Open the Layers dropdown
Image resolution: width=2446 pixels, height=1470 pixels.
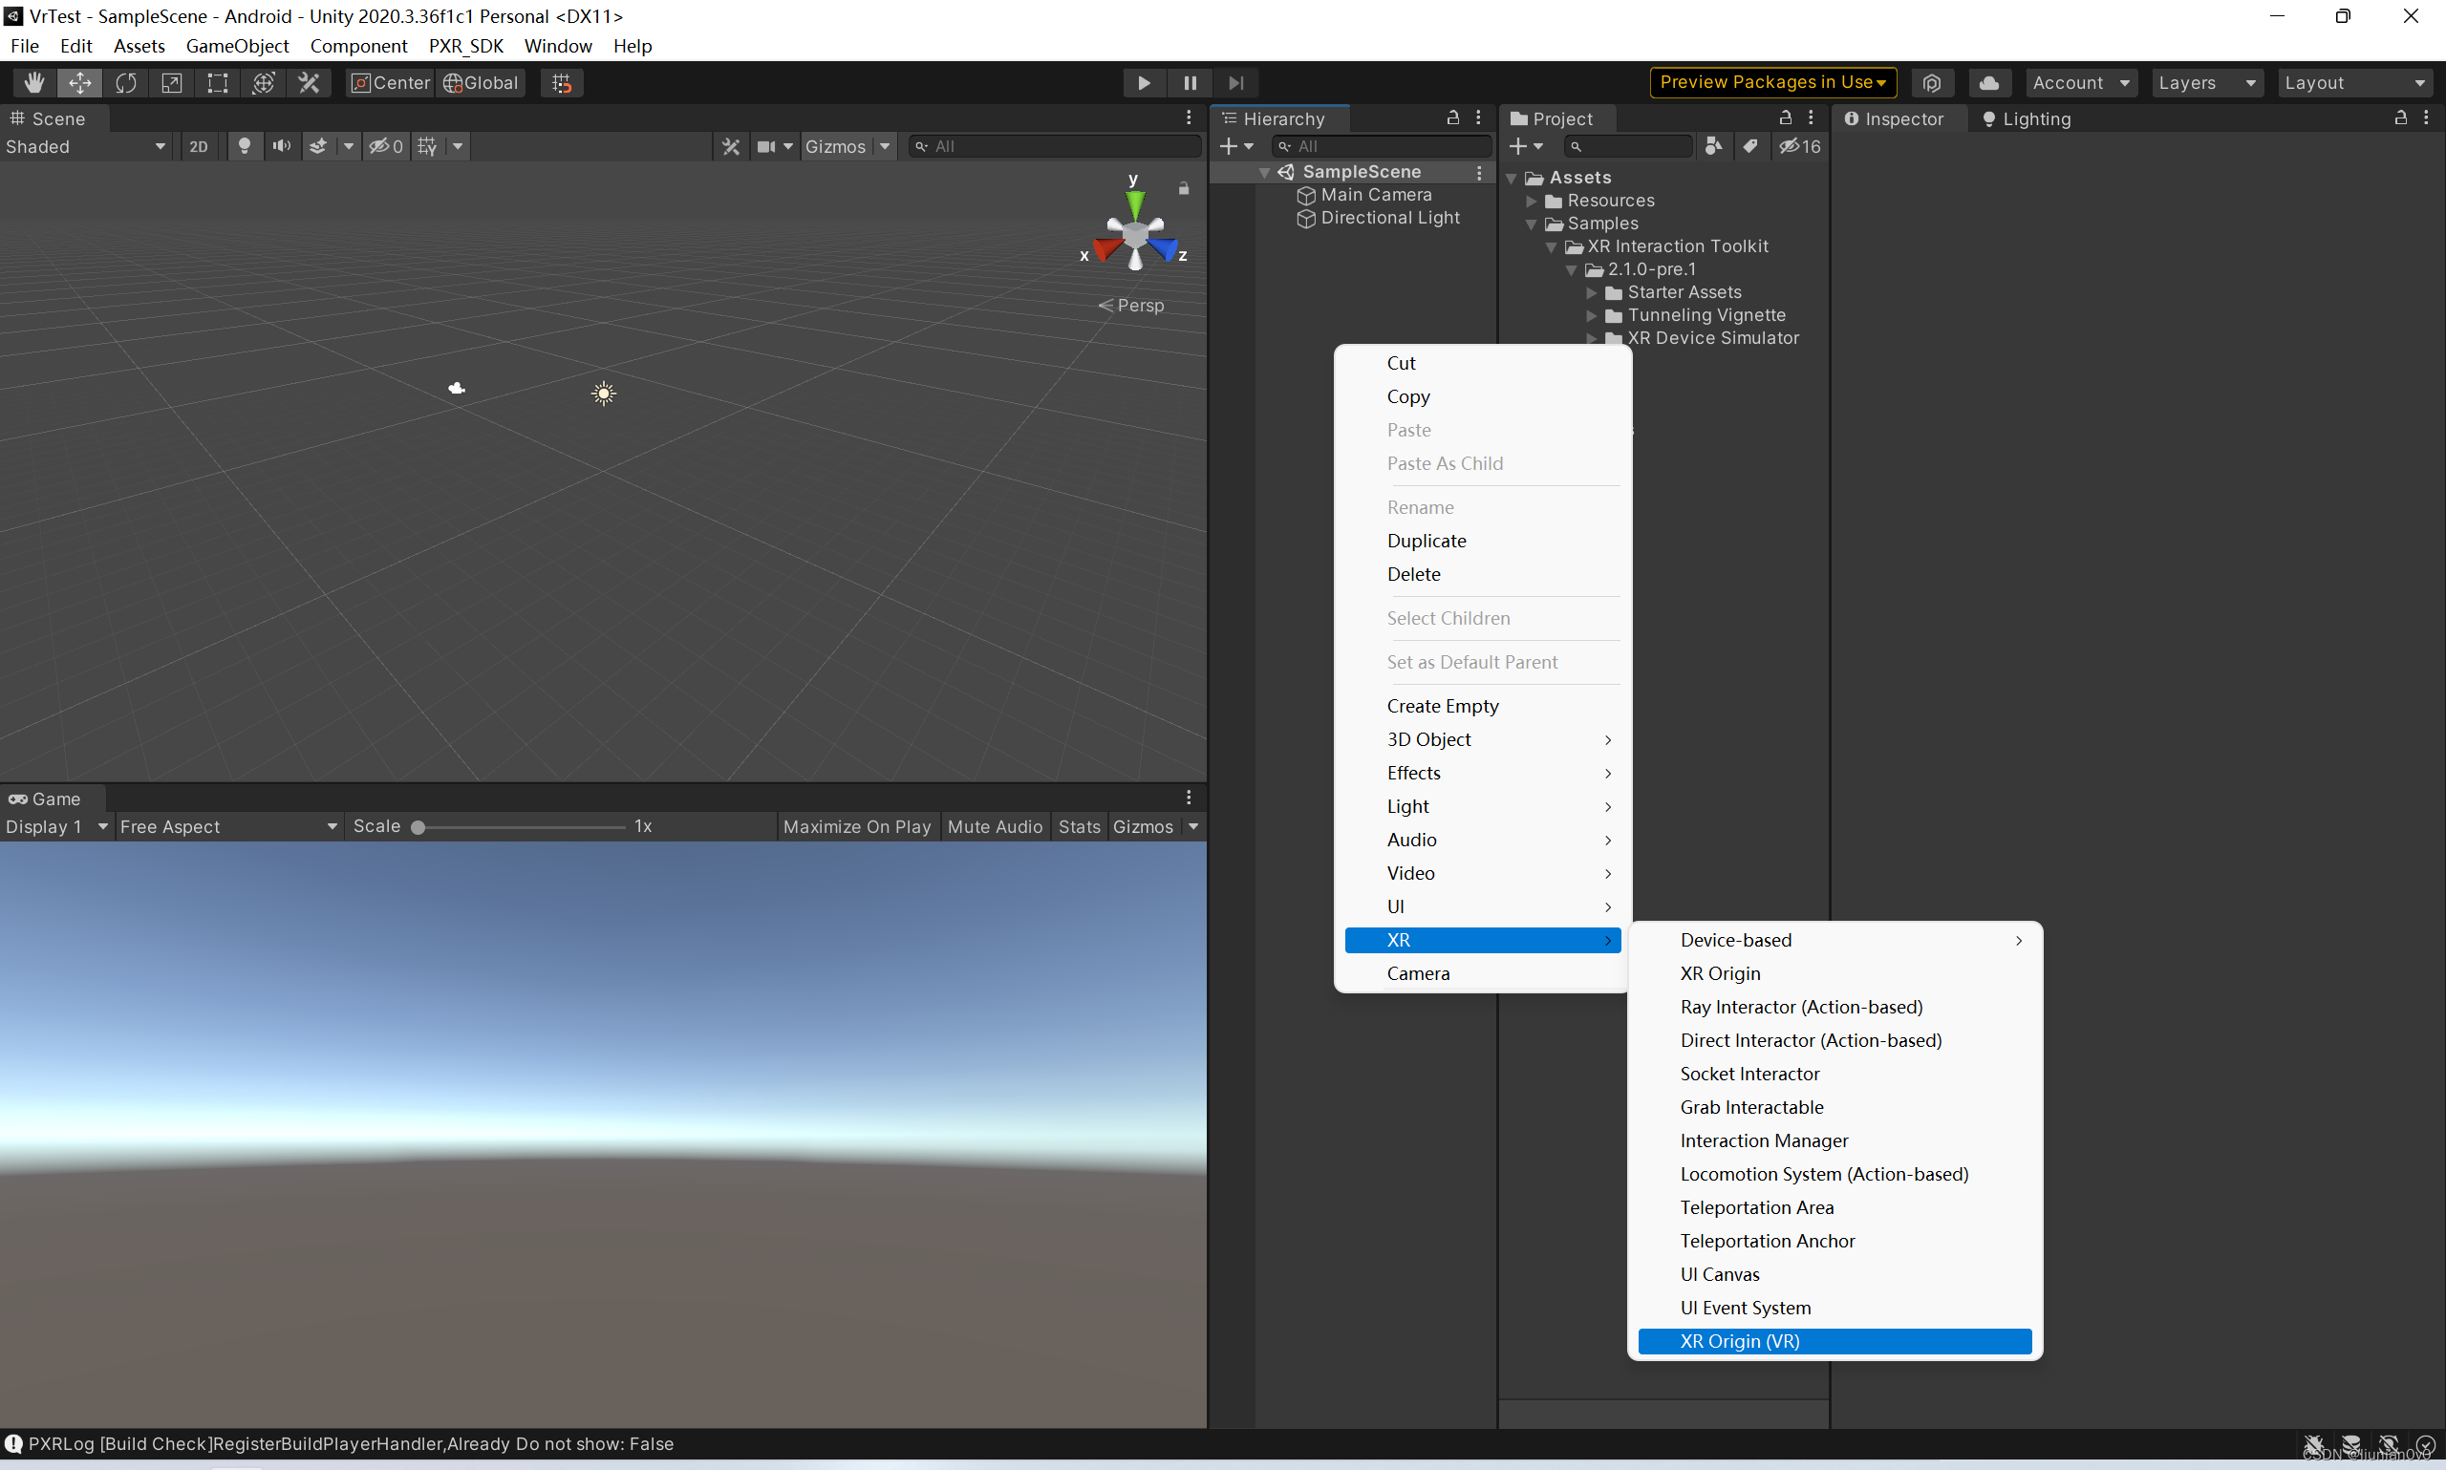[2207, 82]
